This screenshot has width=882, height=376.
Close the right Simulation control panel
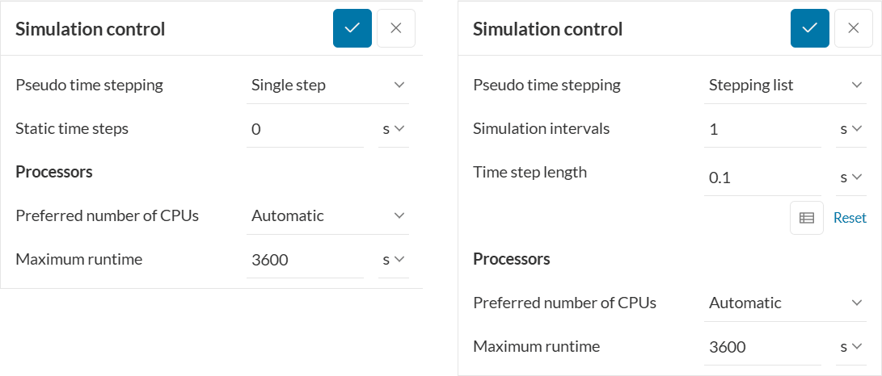coord(854,28)
